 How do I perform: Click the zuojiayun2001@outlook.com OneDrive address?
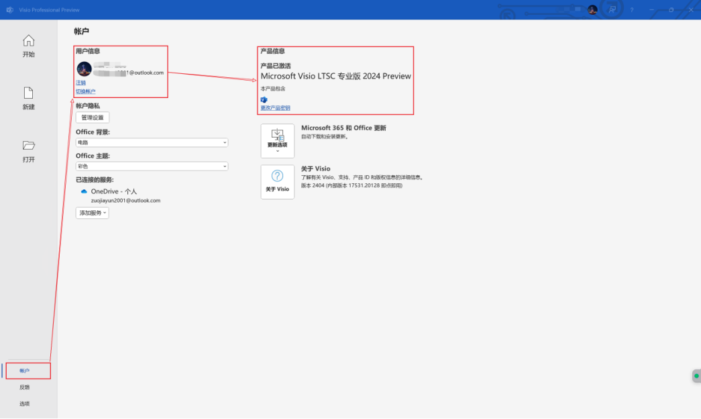point(125,201)
